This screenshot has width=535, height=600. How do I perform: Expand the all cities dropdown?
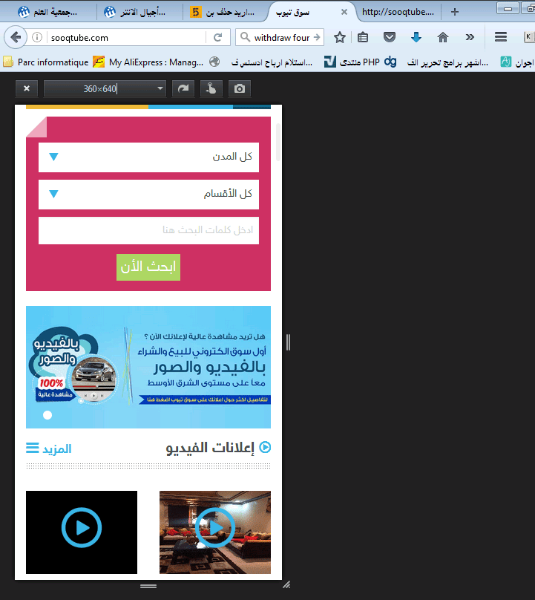tap(148, 157)
